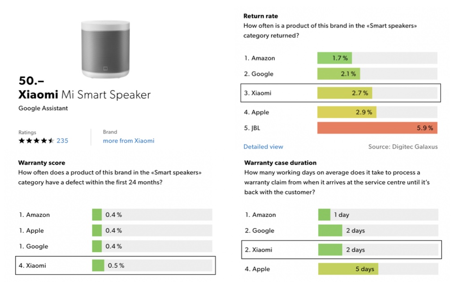Screen dimensions: 459x288
Task: Click Amazon's green 1.7% return rate bar
Action: click(334, 58)
